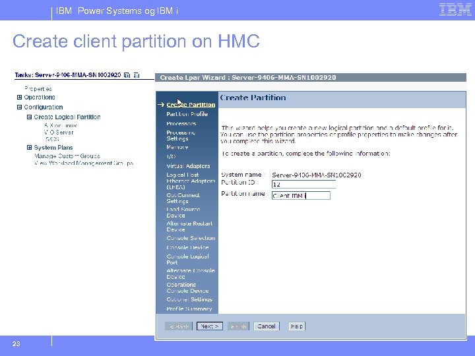
Task: Go to Processing Settings wizard step
Action: [181, 136]
